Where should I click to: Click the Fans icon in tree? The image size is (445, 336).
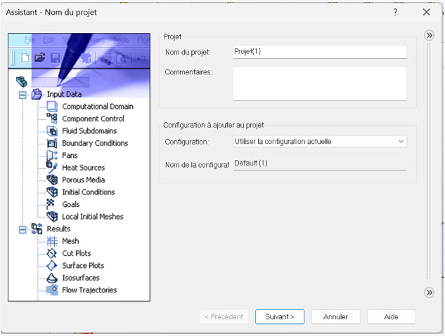51,155
